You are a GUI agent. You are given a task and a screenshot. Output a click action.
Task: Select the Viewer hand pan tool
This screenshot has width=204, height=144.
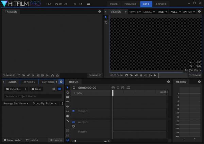point(106,22)
